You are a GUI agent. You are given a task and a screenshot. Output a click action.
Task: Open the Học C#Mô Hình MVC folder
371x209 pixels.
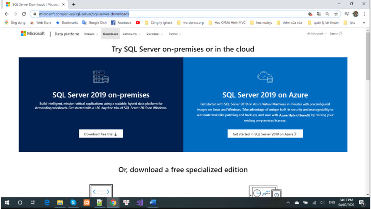coord(227,22)
